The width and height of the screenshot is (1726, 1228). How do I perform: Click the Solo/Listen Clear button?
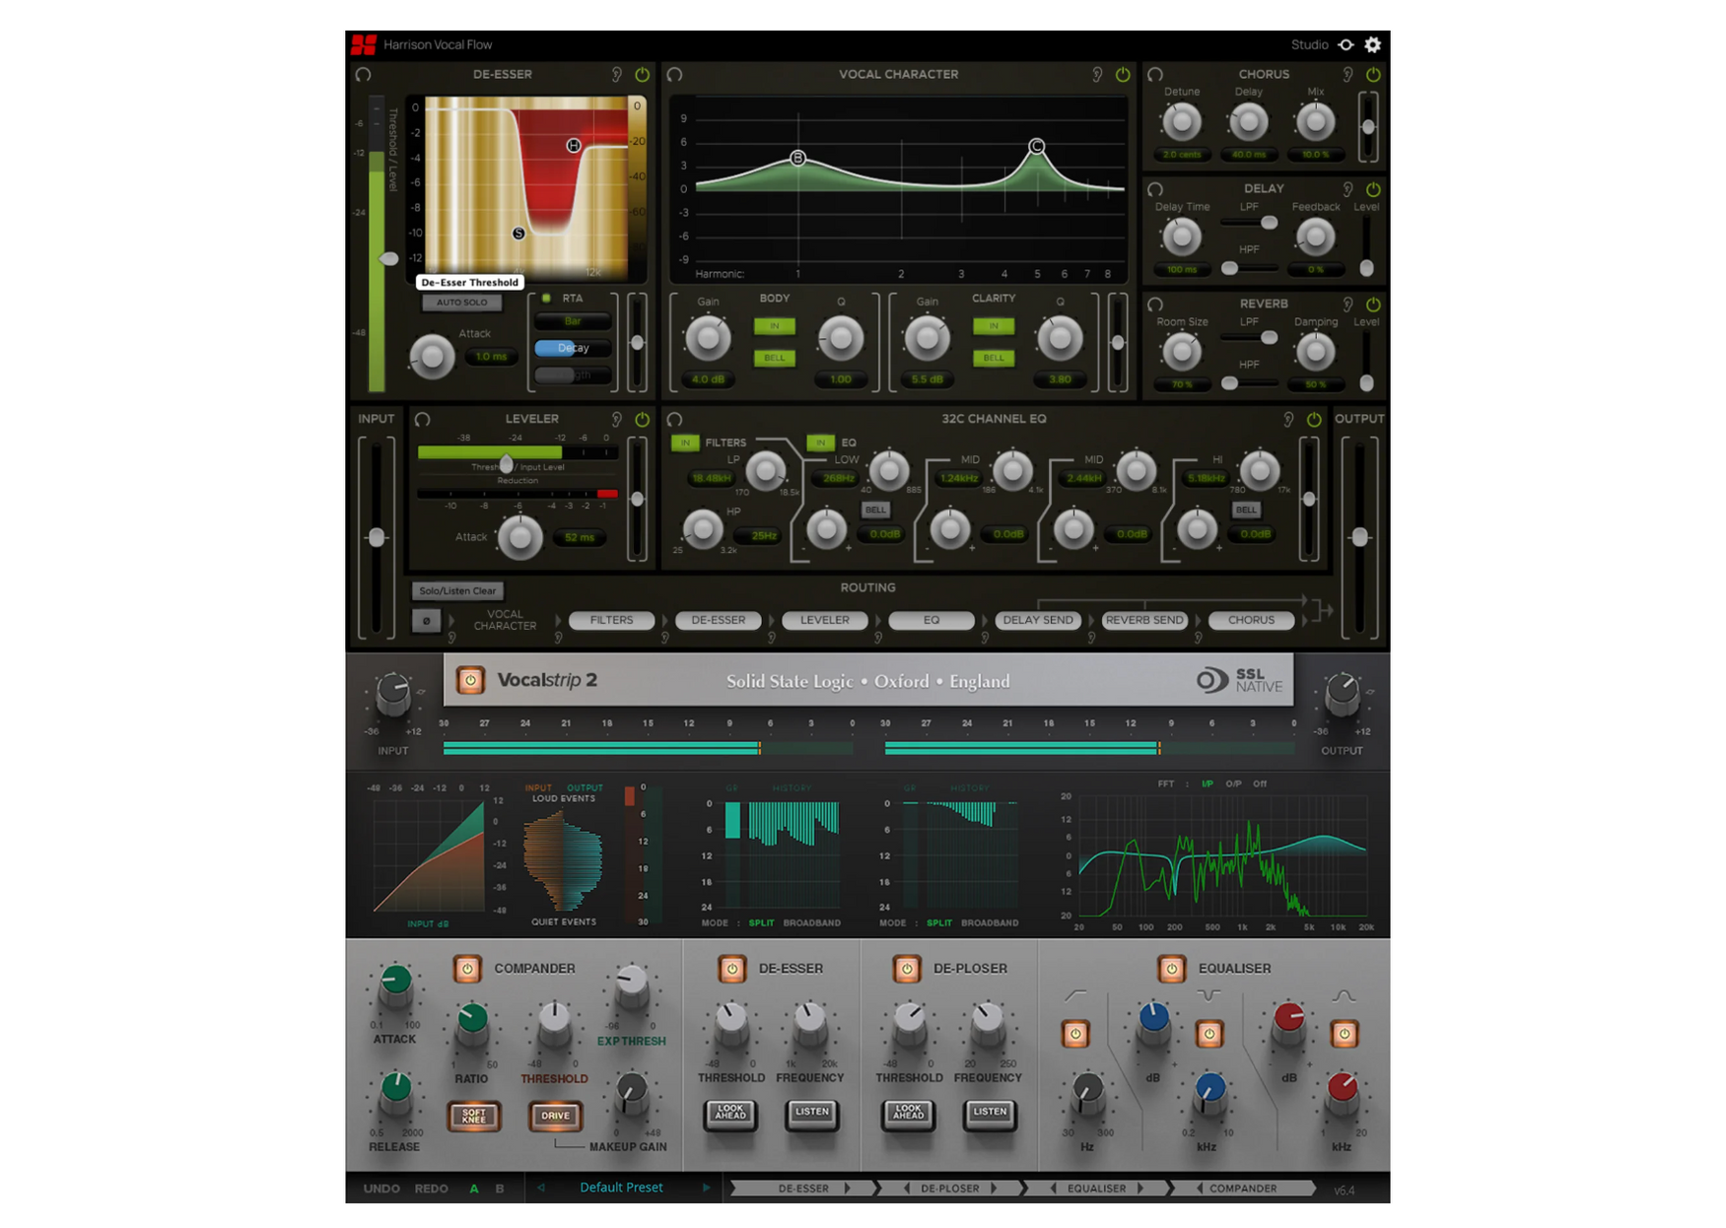point(457,591)
